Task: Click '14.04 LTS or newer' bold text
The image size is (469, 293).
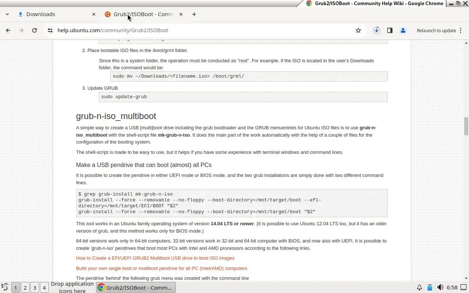Action: pyautogui.click(x=232, y=224)
